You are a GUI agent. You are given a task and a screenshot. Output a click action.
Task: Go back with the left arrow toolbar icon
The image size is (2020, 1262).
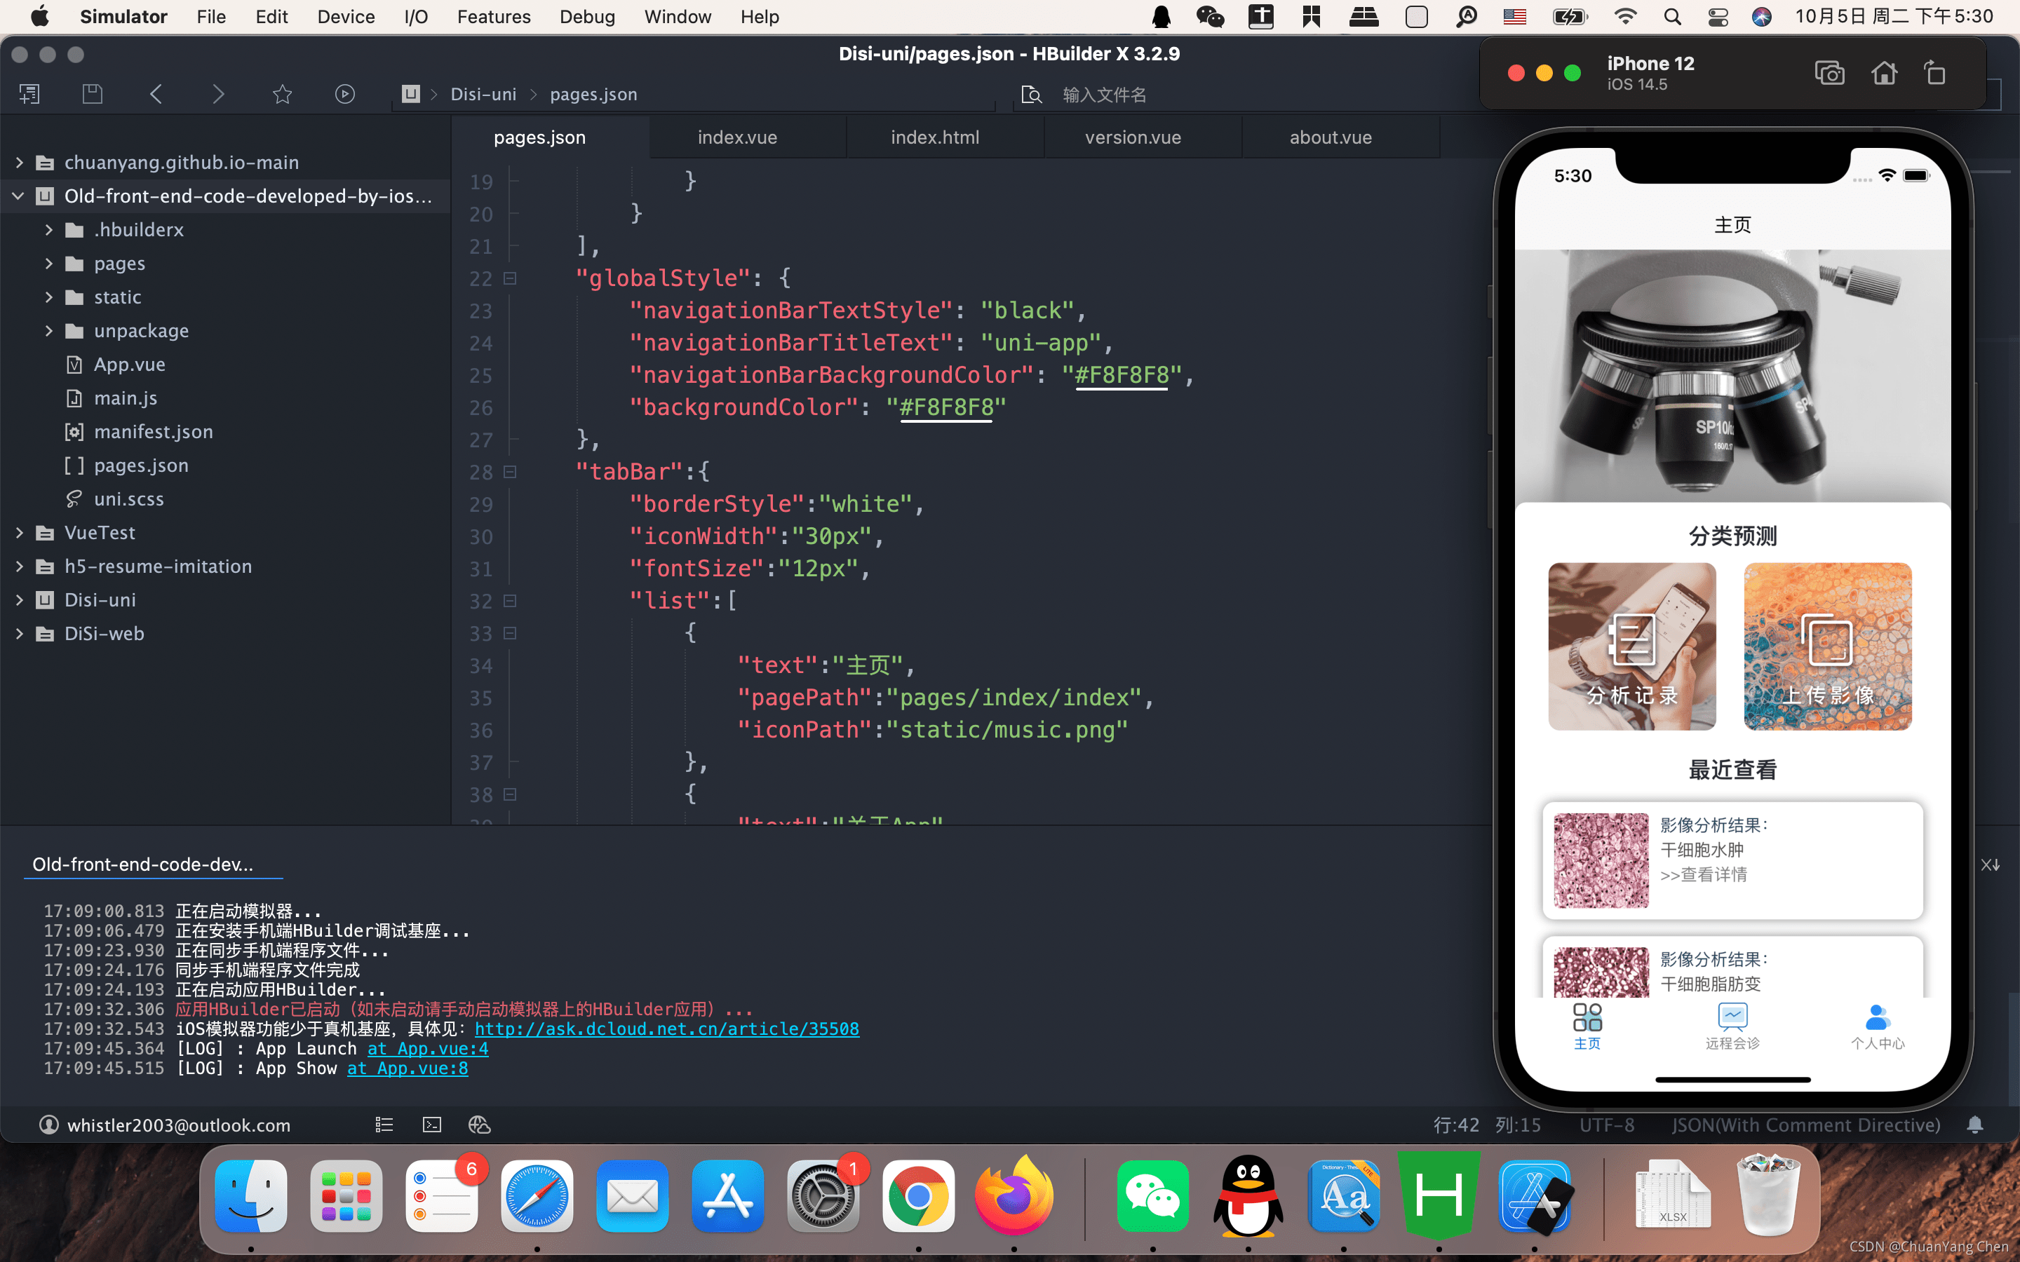(x=155, y=95)
